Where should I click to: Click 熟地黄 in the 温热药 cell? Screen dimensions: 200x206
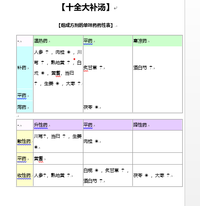point(58,62)
